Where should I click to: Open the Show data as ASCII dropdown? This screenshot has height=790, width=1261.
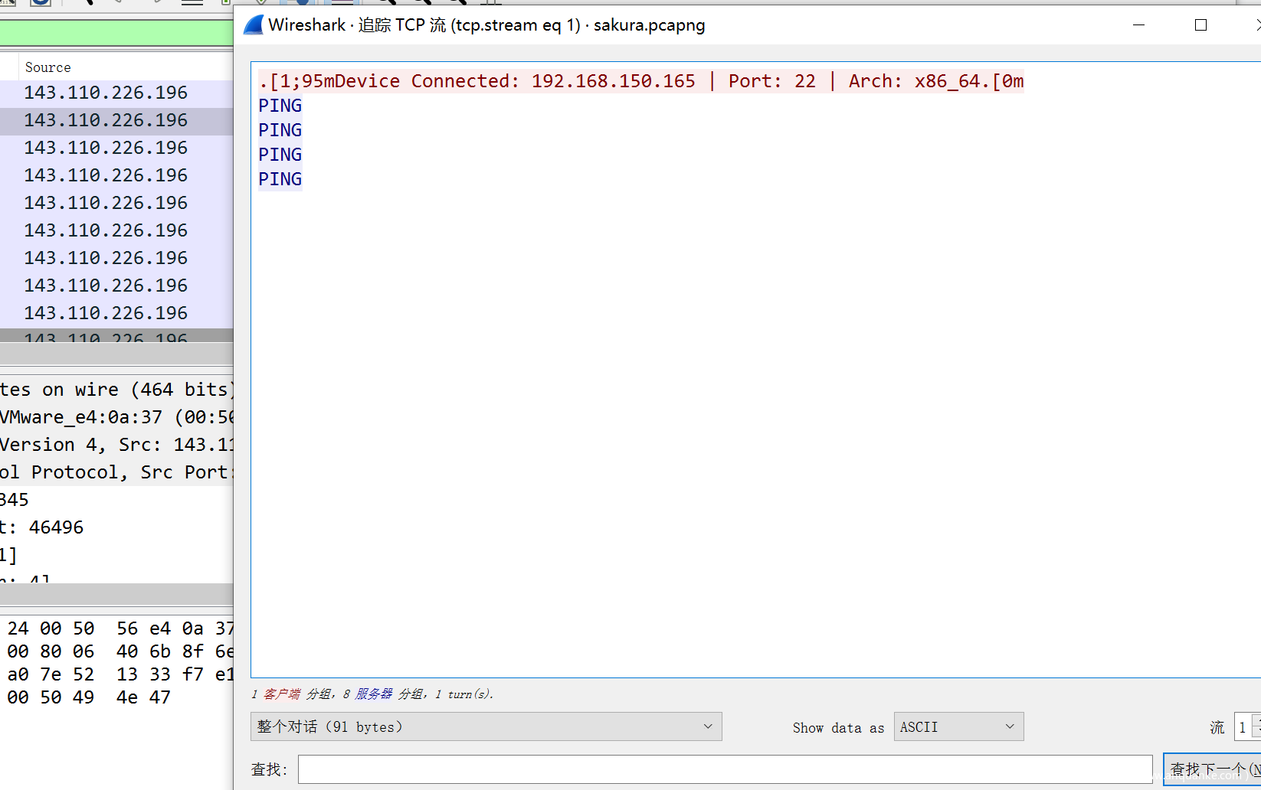pos(958,726)
